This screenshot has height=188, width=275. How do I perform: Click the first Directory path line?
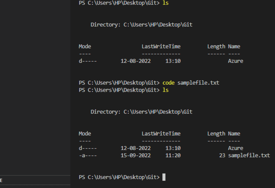(x=141, y=24)
